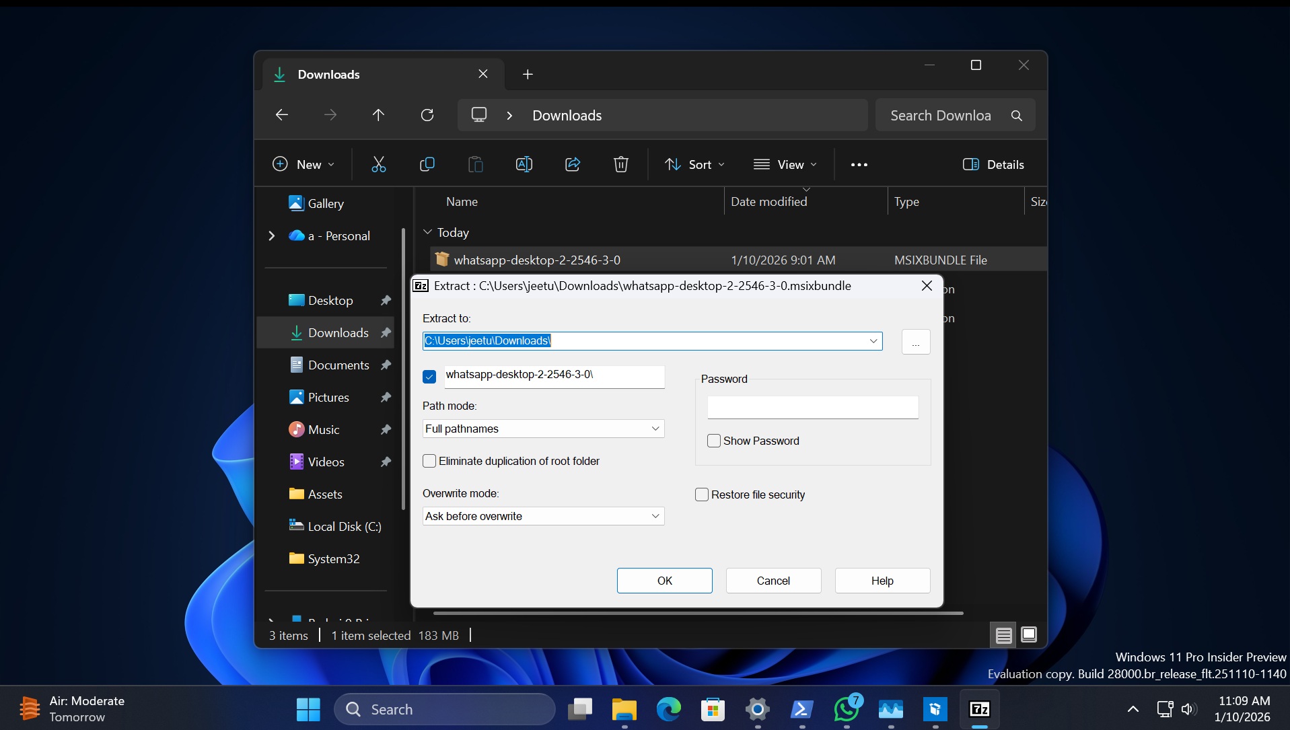
Task: Click the Copy icon in toolbar
Action: coord(427,164)
